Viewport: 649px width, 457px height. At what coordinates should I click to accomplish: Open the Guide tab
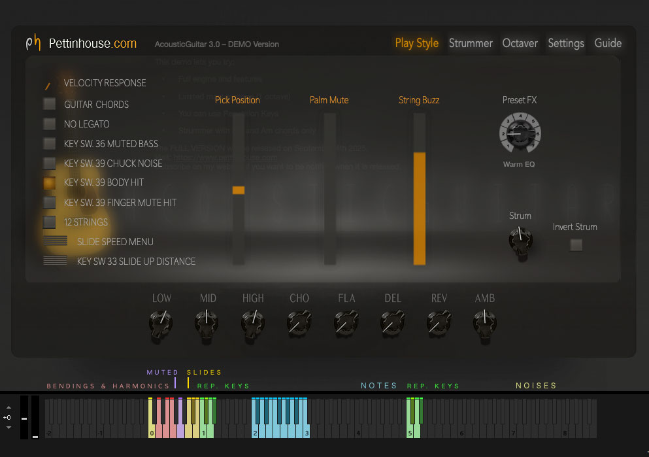[x=608, y=43]
